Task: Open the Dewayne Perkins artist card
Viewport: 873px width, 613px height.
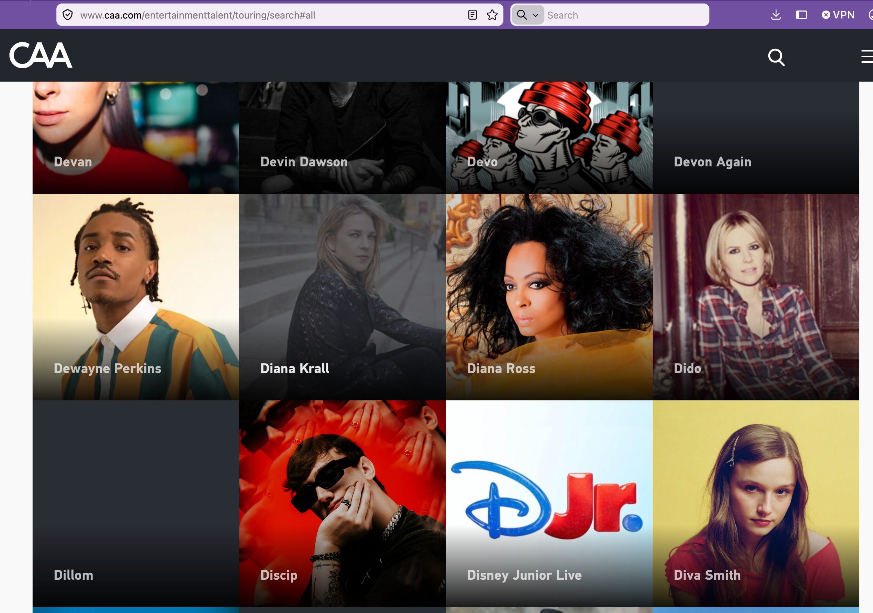Action: pyautogui.click(x=136, y=297)
